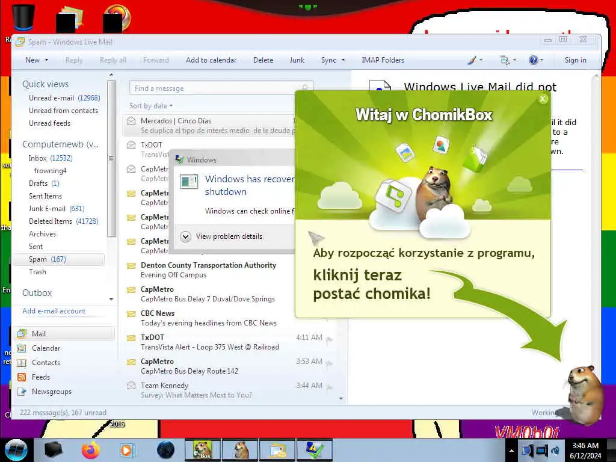Click envelope icon of CBC News message

[x=131, y=313]
